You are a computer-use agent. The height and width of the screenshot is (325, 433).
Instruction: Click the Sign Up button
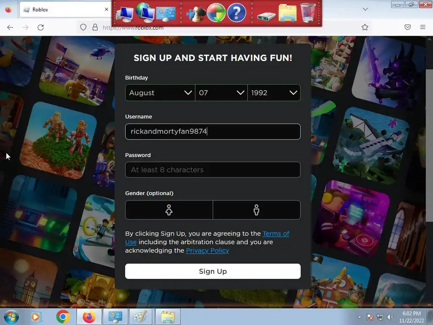tap(213, 271)
